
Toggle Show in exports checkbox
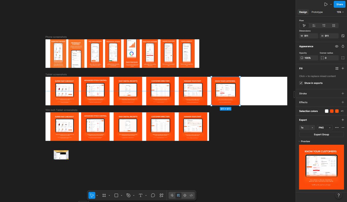coord(301,83)
